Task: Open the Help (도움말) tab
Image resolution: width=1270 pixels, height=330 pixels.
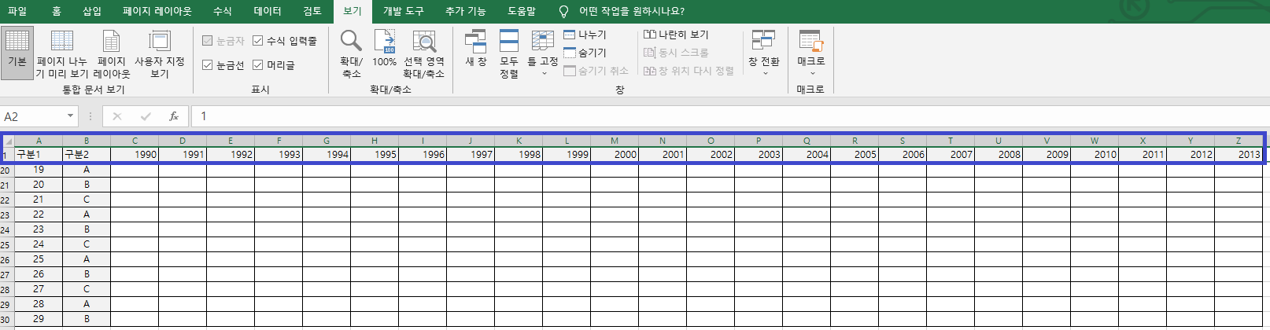Action: tap(522, 11)
